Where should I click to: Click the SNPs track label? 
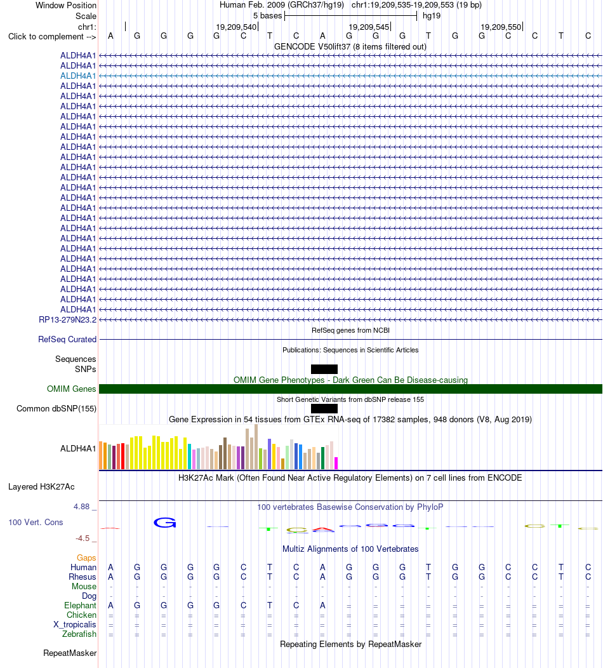86,370
